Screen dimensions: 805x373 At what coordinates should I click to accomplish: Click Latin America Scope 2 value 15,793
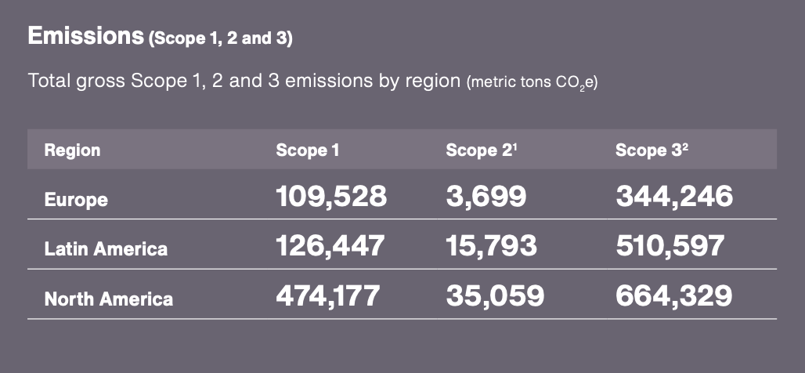click(491, 245)
